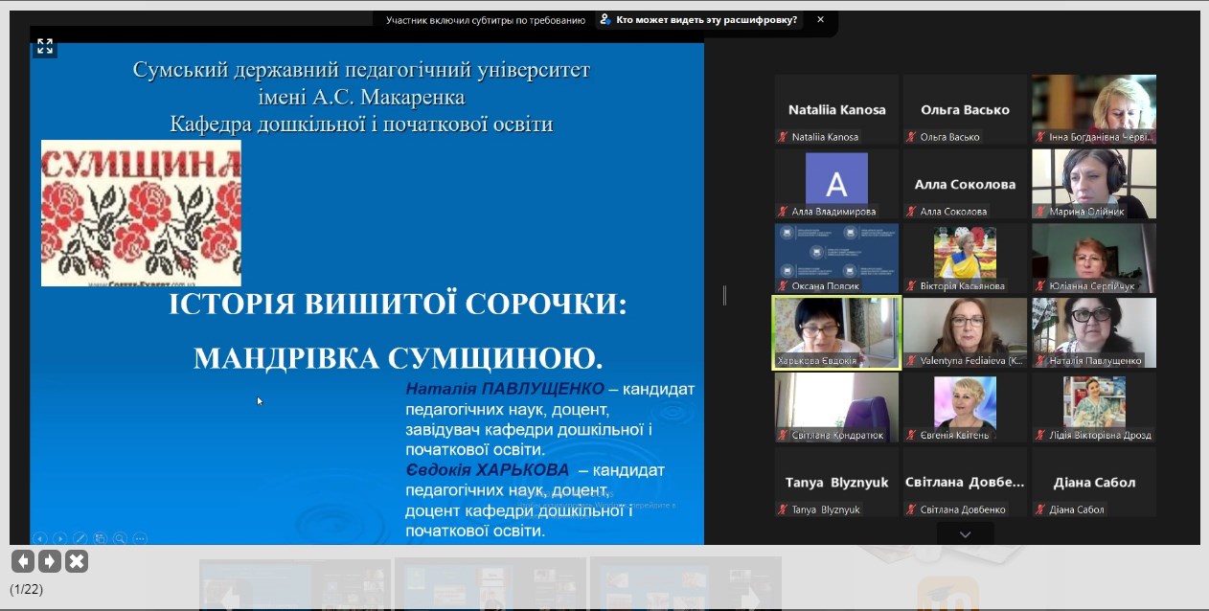Select Світлана Довбенко's participant tile
Image resolution: width=1209 pixels, height=611 pixels.
pyautogui.click(x=965, y=482)
